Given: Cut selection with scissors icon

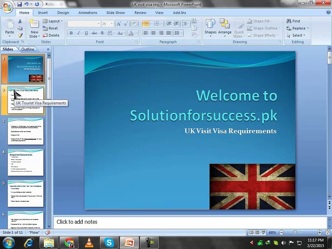Looking at the screenshot, I should (20, 21).
